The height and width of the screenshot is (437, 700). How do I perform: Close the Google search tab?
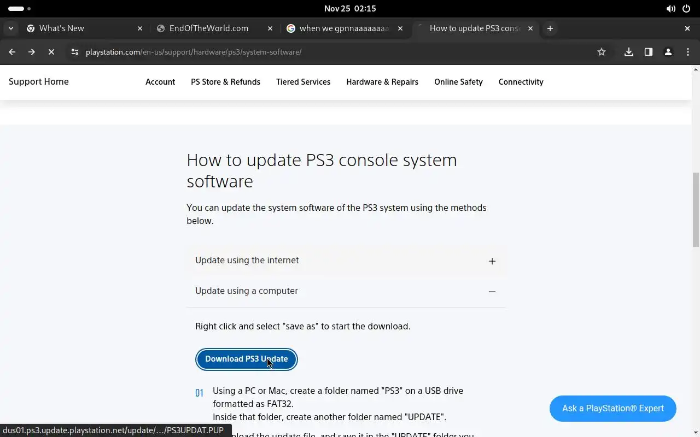click(400, 28)
